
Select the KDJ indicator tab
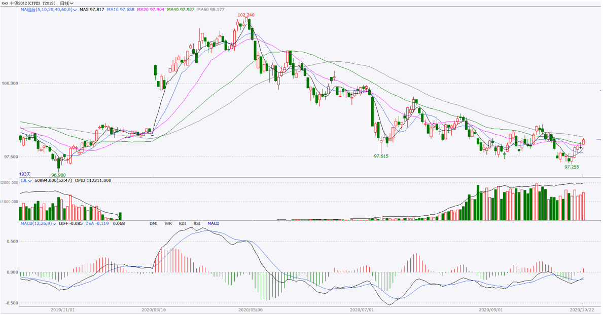(x=182, y=223)
